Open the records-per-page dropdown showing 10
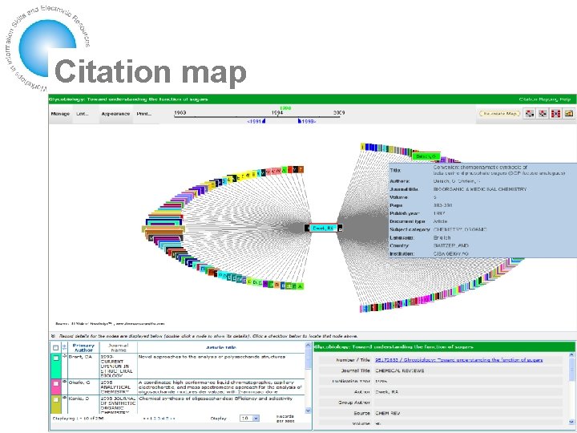This screenshot has width=577, height=433. (249, 419)
